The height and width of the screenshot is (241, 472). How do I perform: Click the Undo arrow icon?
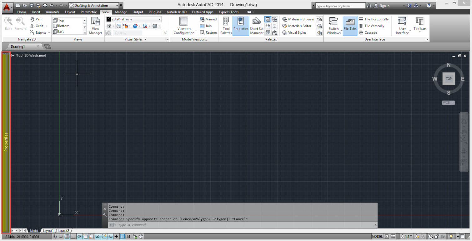[51, 6]
